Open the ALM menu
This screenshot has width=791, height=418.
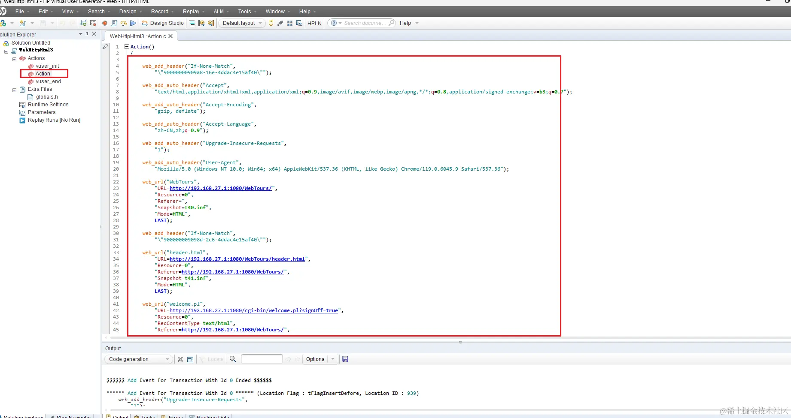219,12
